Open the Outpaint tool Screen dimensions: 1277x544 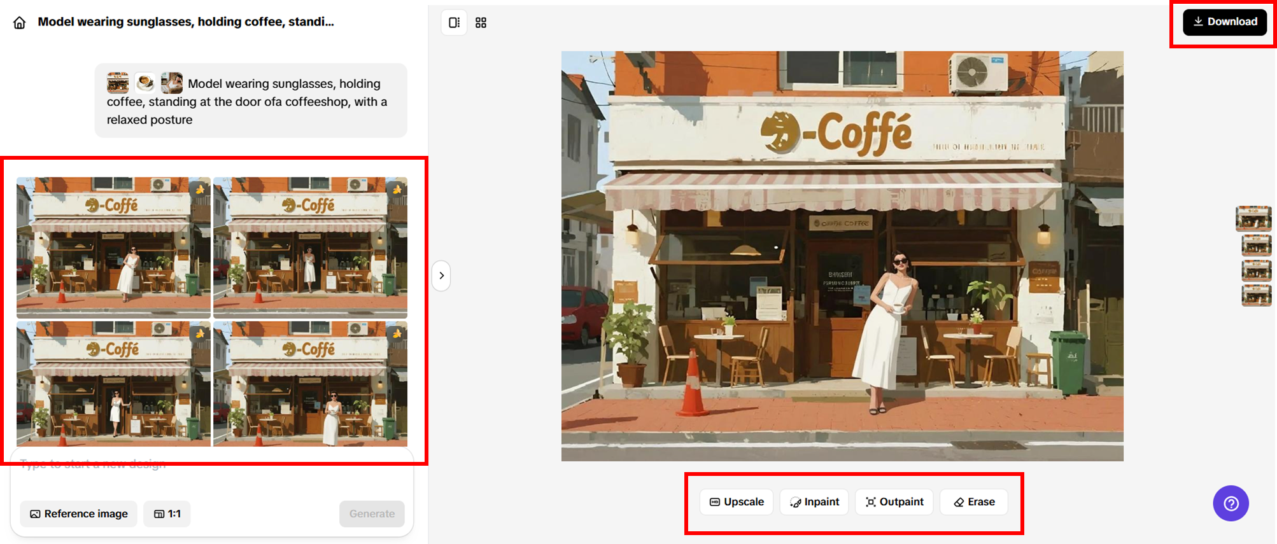[894, 502]
